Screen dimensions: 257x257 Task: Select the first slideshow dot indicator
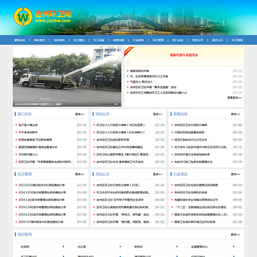(x=102, y=104)
